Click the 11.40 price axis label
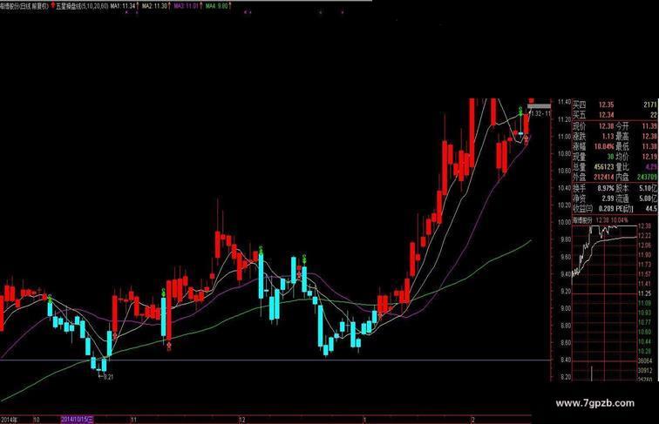 pyautogui.click(x=565, y=102)
